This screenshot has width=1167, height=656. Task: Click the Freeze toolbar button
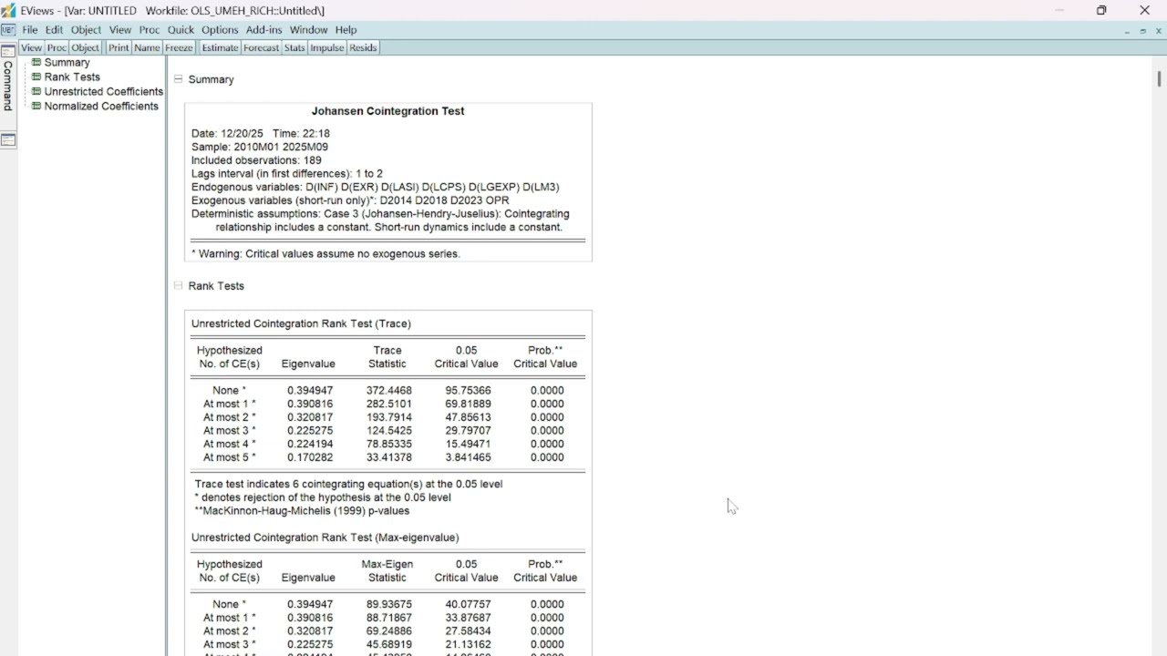pos(179,47)
